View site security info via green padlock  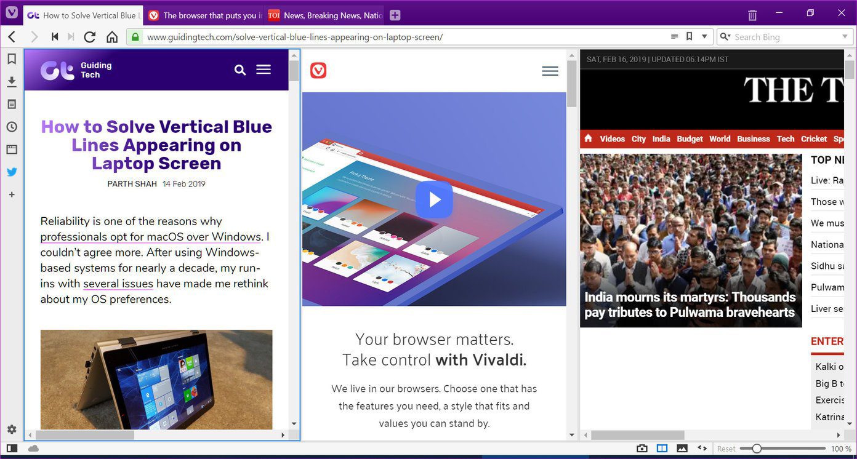tap(135, 37)
